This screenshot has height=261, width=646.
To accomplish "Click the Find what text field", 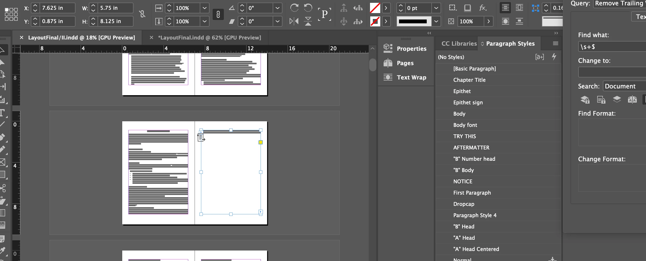I will [x=612, y=47].
